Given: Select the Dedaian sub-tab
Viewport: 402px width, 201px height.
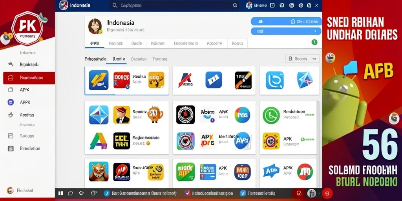Looking at the screenshot, I should point(139,59).
